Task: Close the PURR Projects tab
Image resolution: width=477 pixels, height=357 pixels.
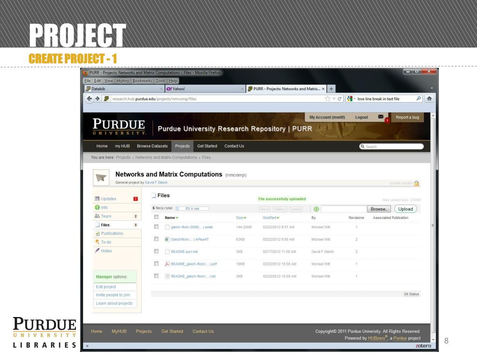Action: coord(323,89)
